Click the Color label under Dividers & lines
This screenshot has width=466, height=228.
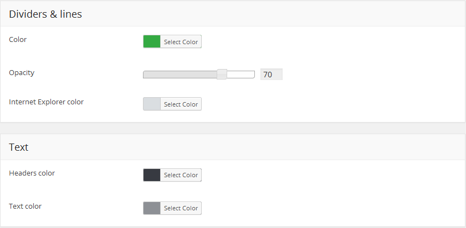coord(18,40)
